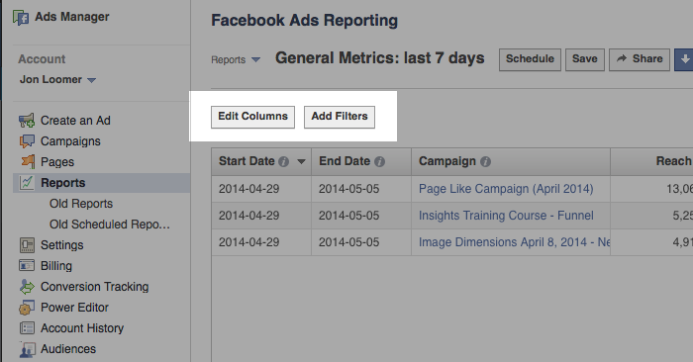Toggle Start Date sort arrow

tap(301, 162)
